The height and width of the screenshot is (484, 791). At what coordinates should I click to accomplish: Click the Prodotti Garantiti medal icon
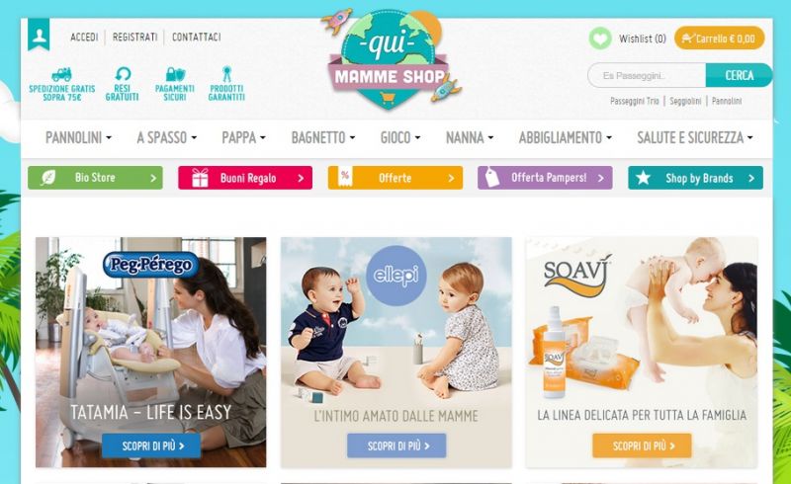[227, 74]
